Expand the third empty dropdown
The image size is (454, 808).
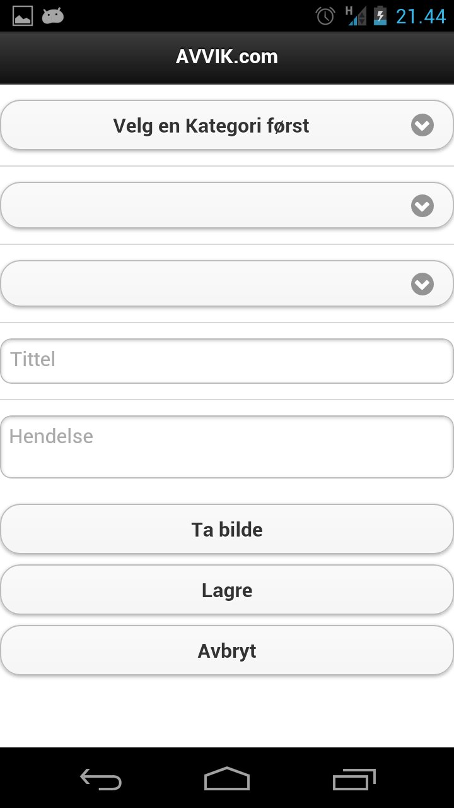point(211,284)
